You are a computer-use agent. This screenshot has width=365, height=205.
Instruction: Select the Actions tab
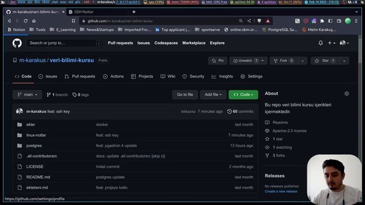point(113,76)
